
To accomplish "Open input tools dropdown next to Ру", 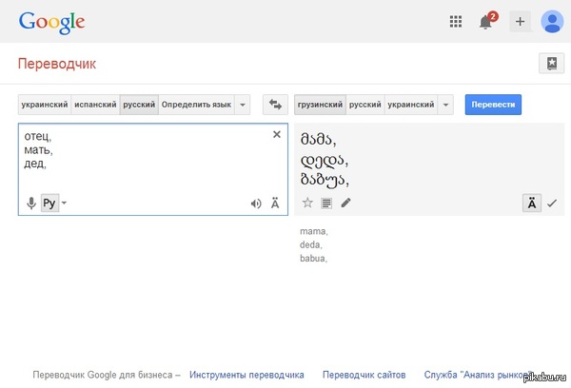I will point(65,203).
